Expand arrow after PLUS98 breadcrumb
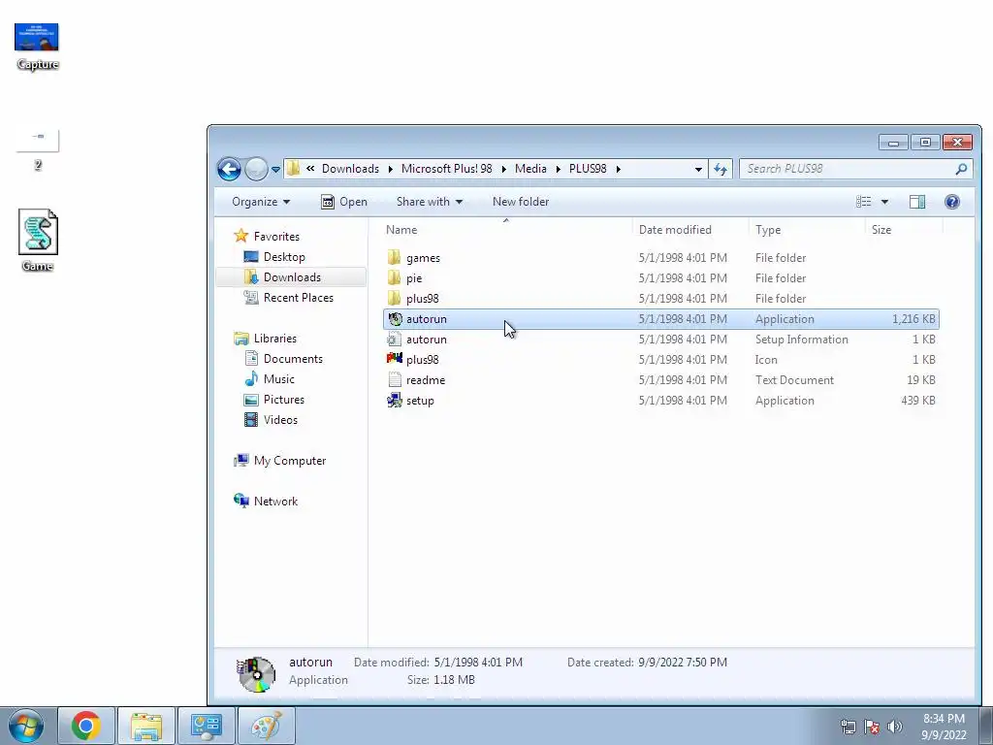The height and width of the screenshot is (745, 993). (x=618, y=169)
